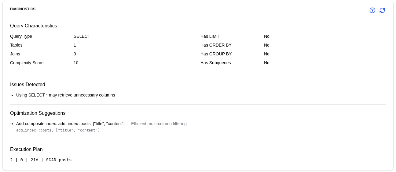This screenshot has height=172, width=396.
Task: Select the SELECT * unnecessary columns issue
Action: click(66, 95)
